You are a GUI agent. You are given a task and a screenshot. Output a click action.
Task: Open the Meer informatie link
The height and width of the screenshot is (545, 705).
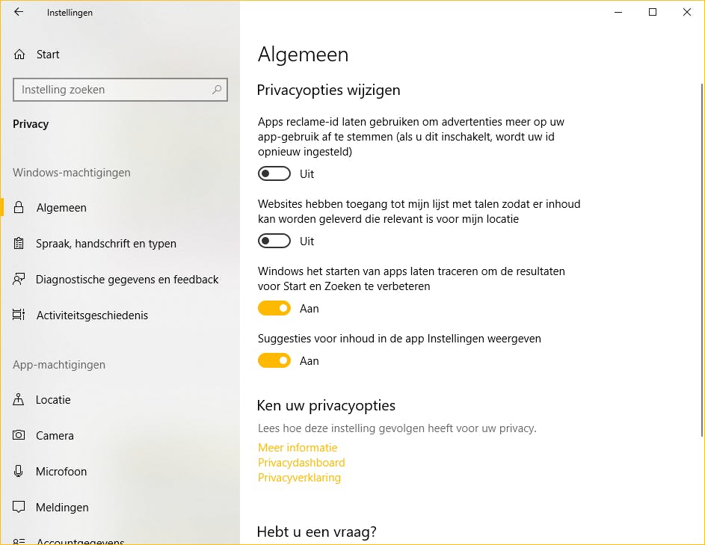tap(298, 448)
